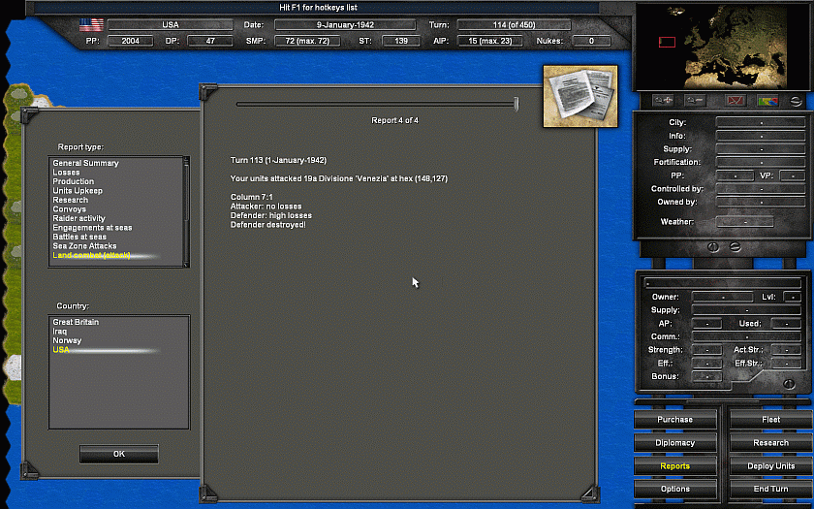Click OK to close the reports window

119,454
